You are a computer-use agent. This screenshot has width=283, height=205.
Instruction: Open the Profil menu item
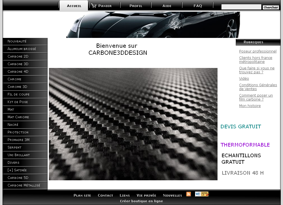[x=136, y=6]
